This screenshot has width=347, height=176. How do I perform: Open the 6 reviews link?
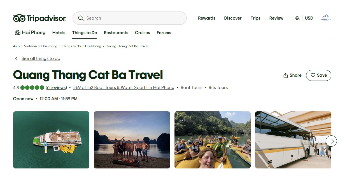click(56, 88)
